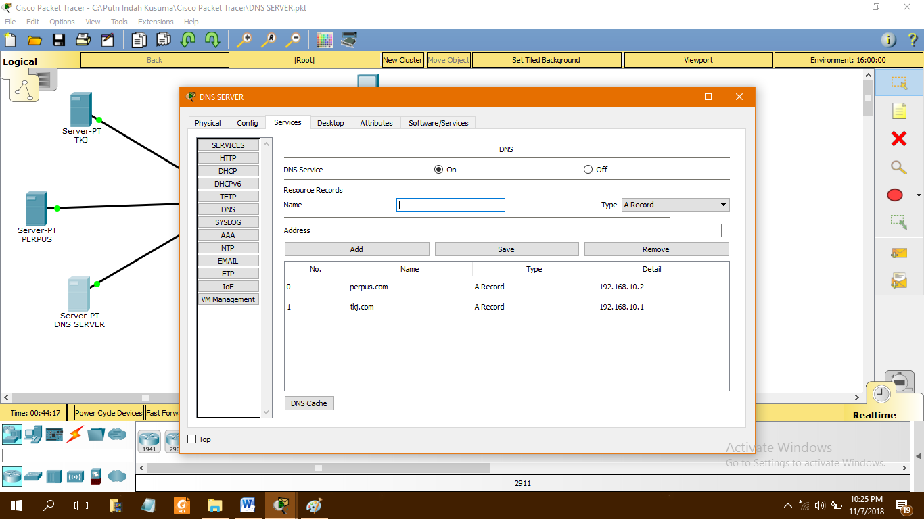Select EMAIL in services list
924x519 pixels.
[228, 261]
